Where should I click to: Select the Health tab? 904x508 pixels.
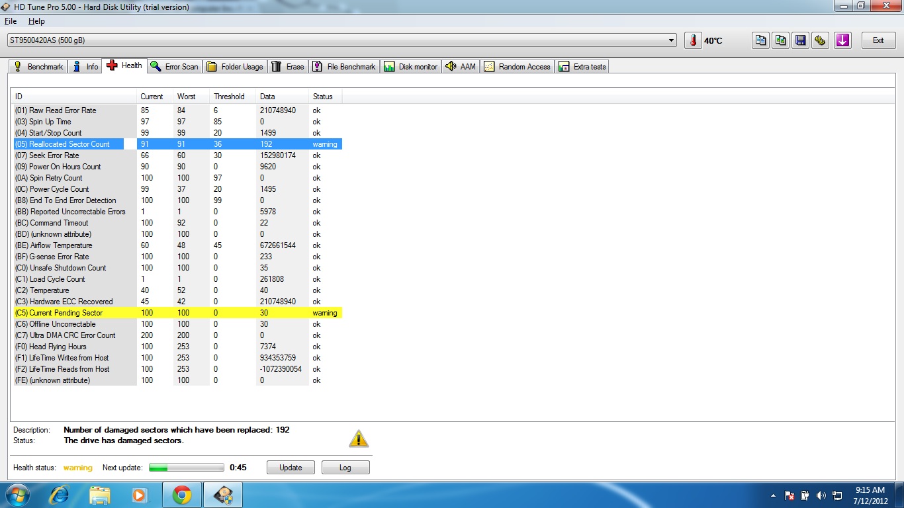124,65
